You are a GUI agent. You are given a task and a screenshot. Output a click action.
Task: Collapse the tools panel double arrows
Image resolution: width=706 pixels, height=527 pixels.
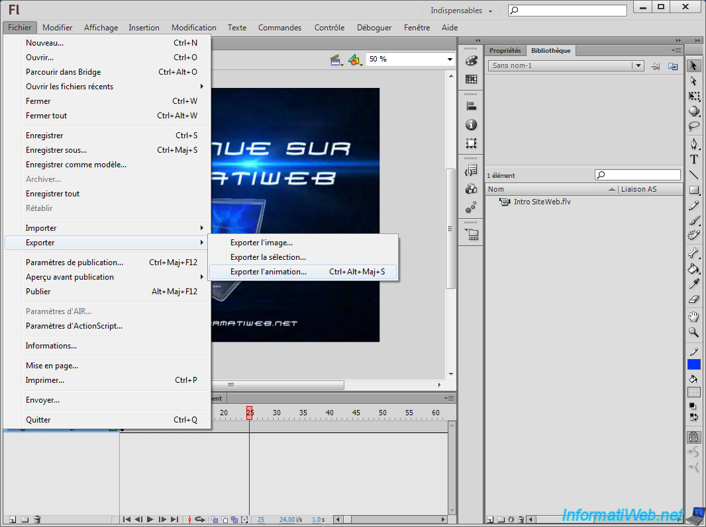point(697,40)
